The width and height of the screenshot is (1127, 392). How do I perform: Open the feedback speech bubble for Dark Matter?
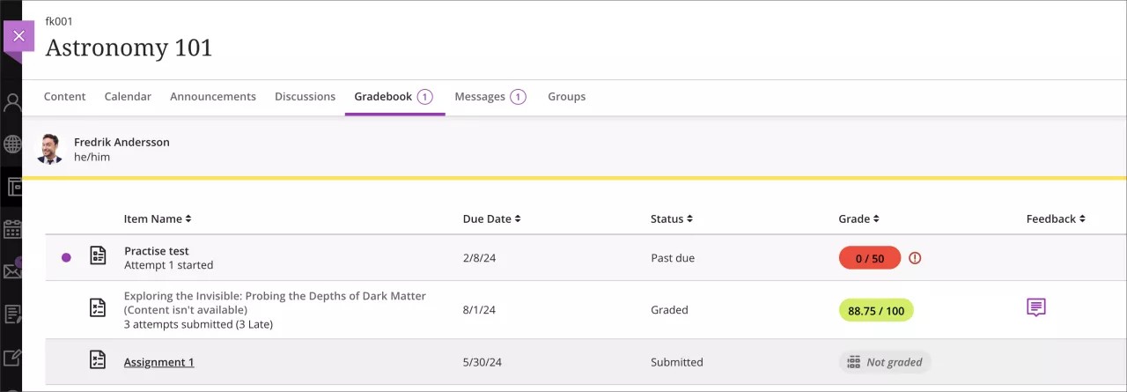coord(1036,307)
